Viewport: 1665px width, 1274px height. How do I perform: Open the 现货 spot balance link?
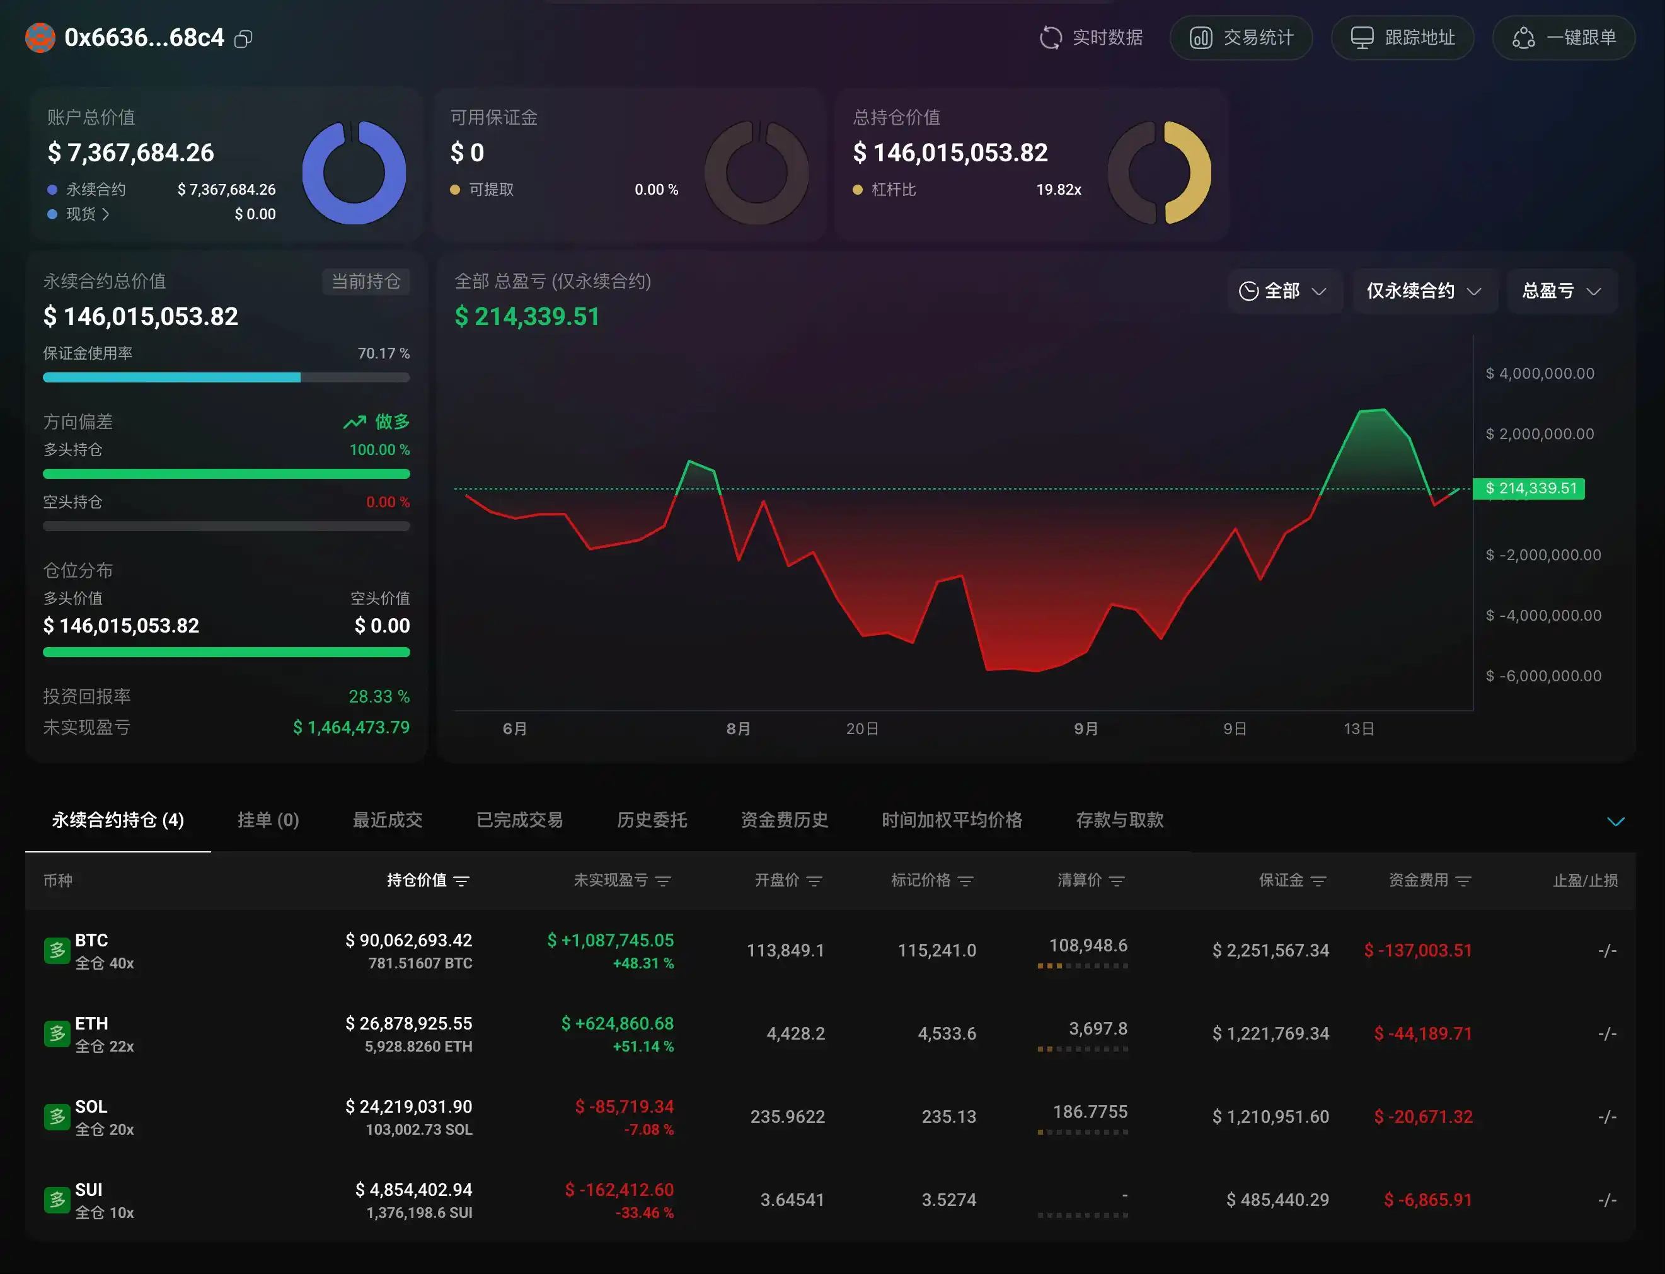[87, 214]
